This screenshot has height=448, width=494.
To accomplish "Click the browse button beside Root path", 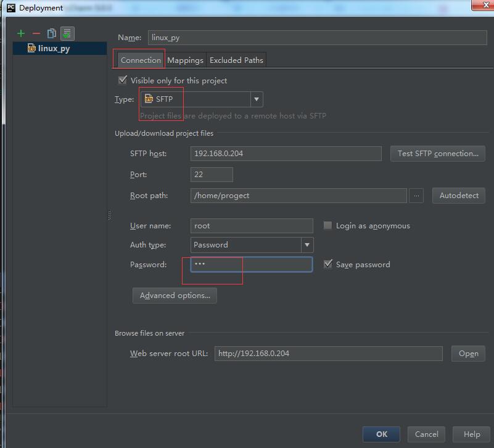I will click(x=416, y=196).
